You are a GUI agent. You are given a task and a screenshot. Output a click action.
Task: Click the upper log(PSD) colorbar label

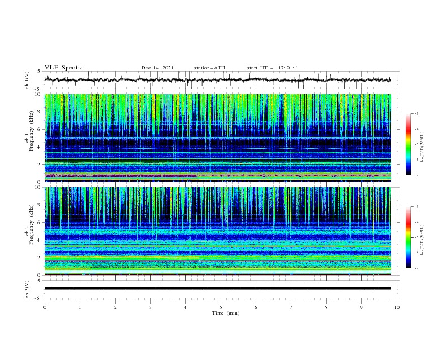[x=422, y=147]
